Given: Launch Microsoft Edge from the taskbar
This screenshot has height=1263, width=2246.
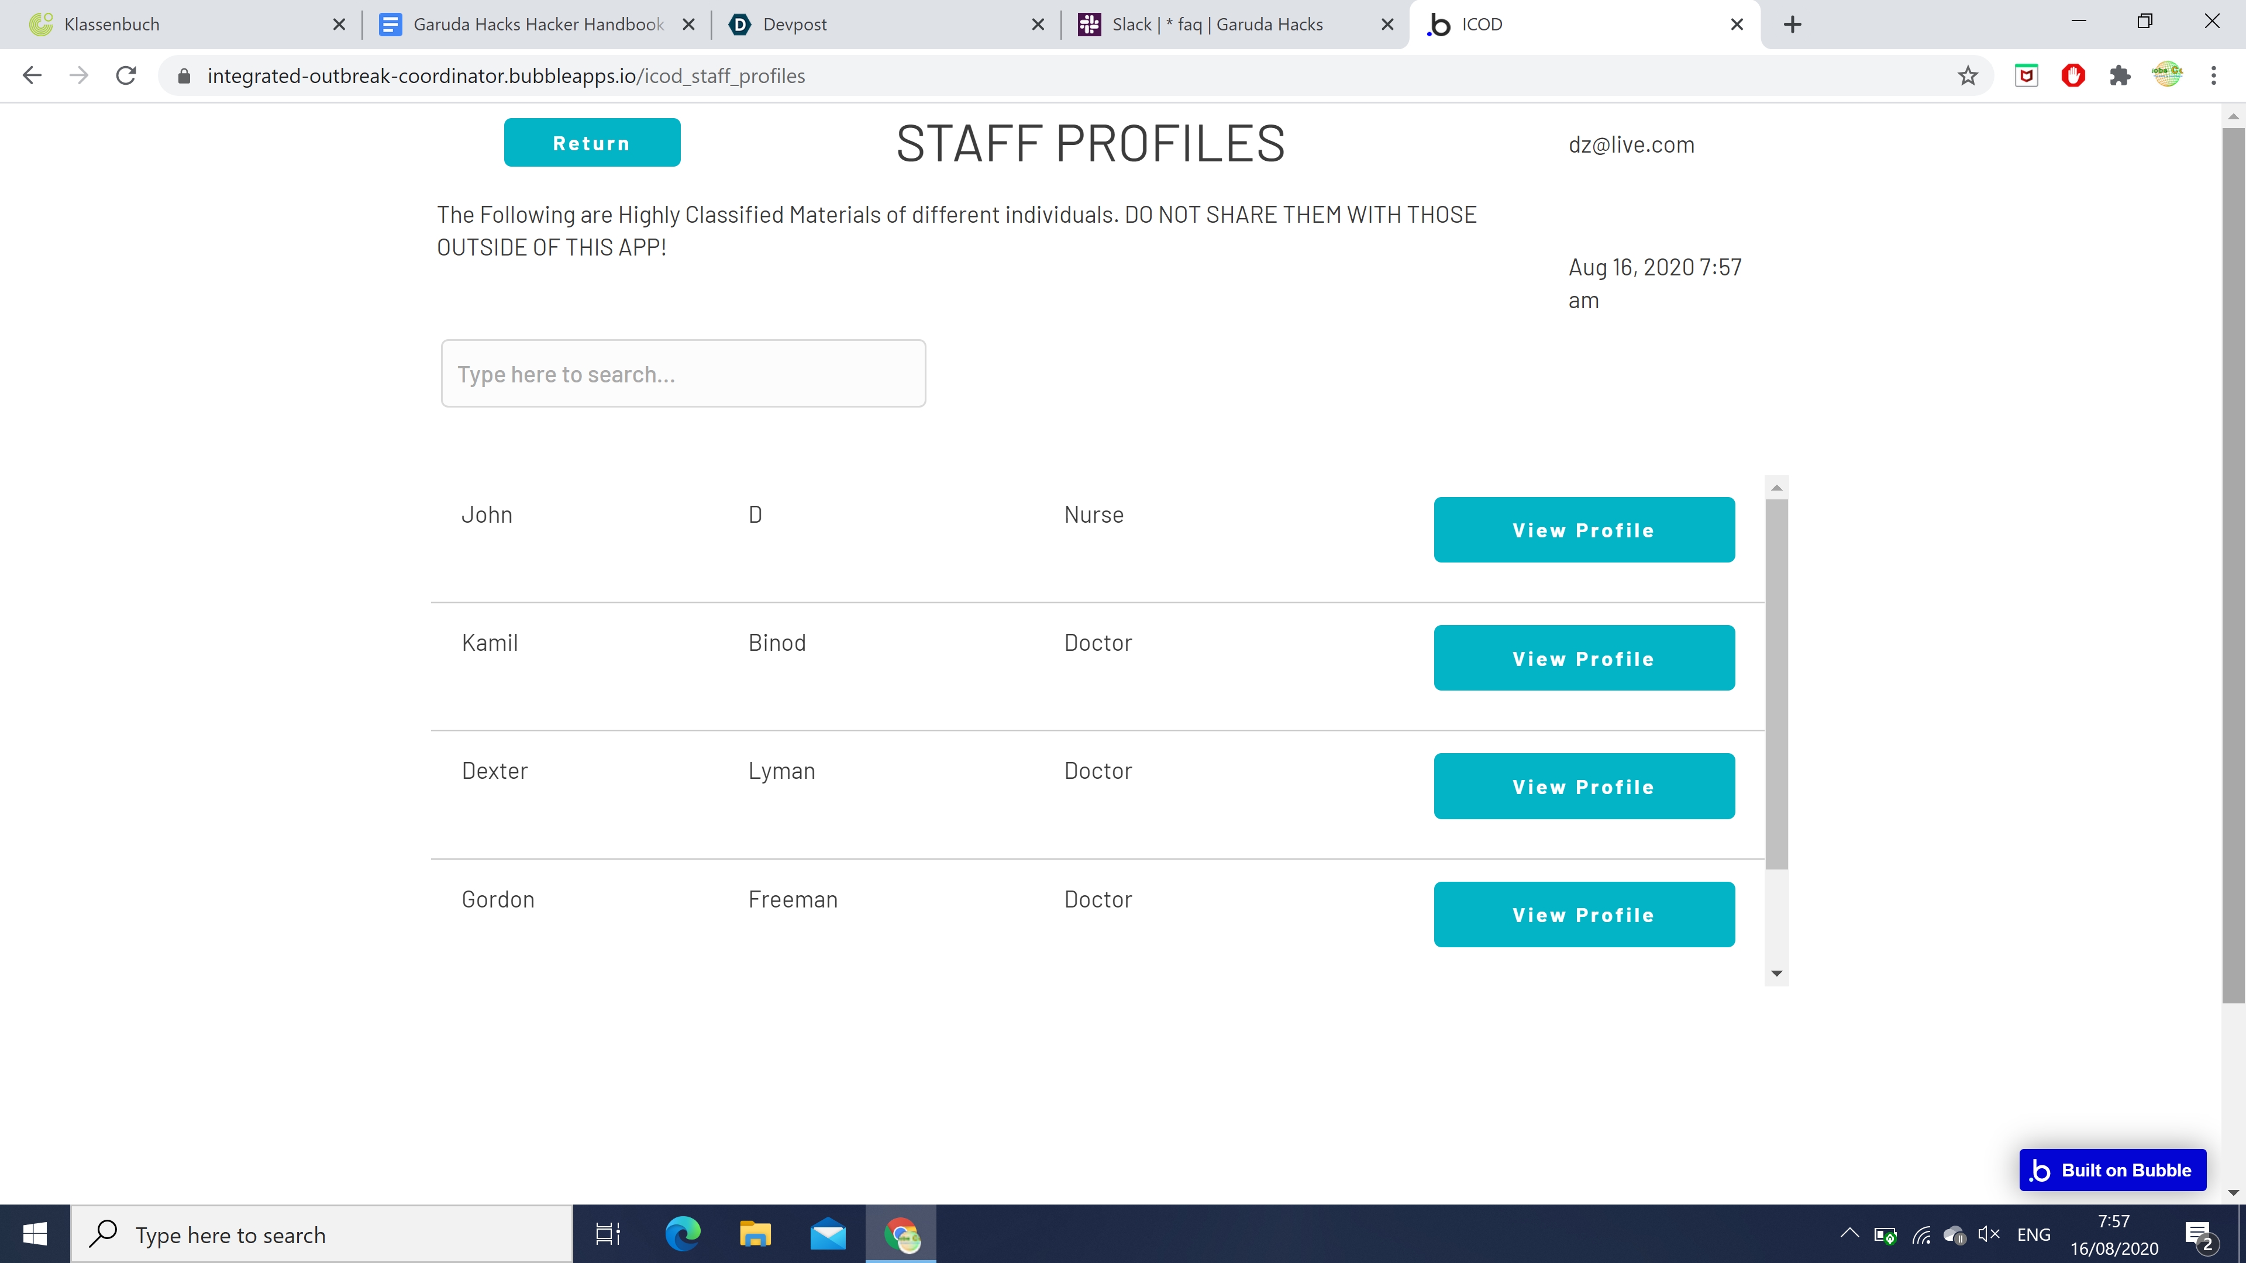Looking at the screenshot, I should pyautogui.click(x=683, y=1234).
